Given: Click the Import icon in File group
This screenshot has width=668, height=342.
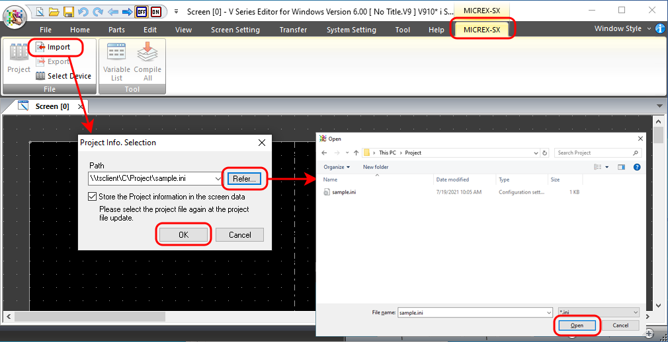Looking at the screenshot, I should coord(41,47).
